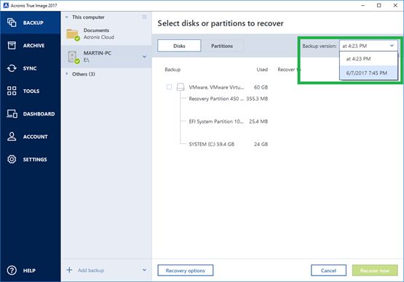The image size is (404, 282).
Task: Click the Cancel button
Action: [328, 270]
